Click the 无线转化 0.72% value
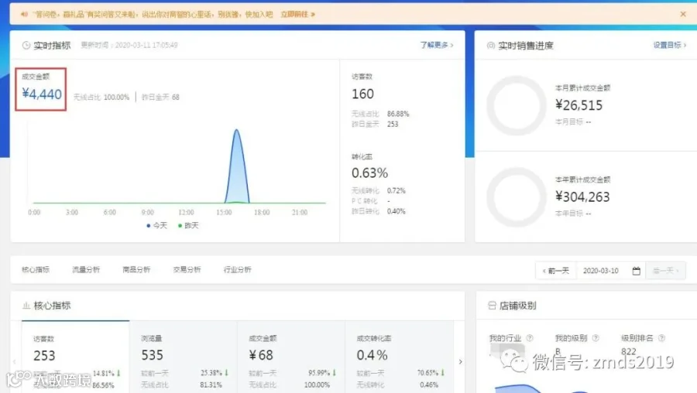Screen dimensions: 697x393 tap(396, 190)
